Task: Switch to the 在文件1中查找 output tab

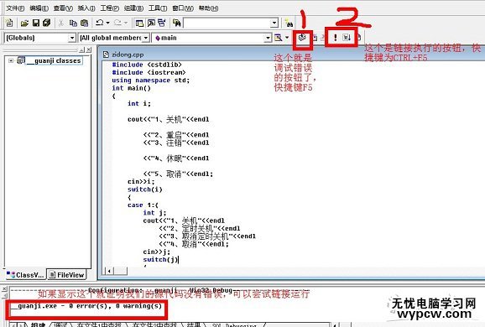Action: coord(99,324)
